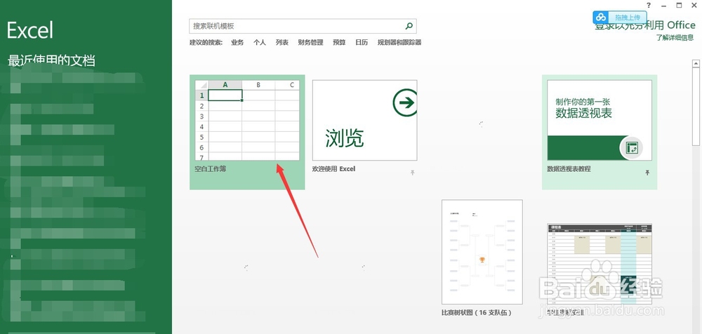The width and height of the screenshot is (702, 334).
Task: Select the 业务 suggested search
Action: (237, 43)
